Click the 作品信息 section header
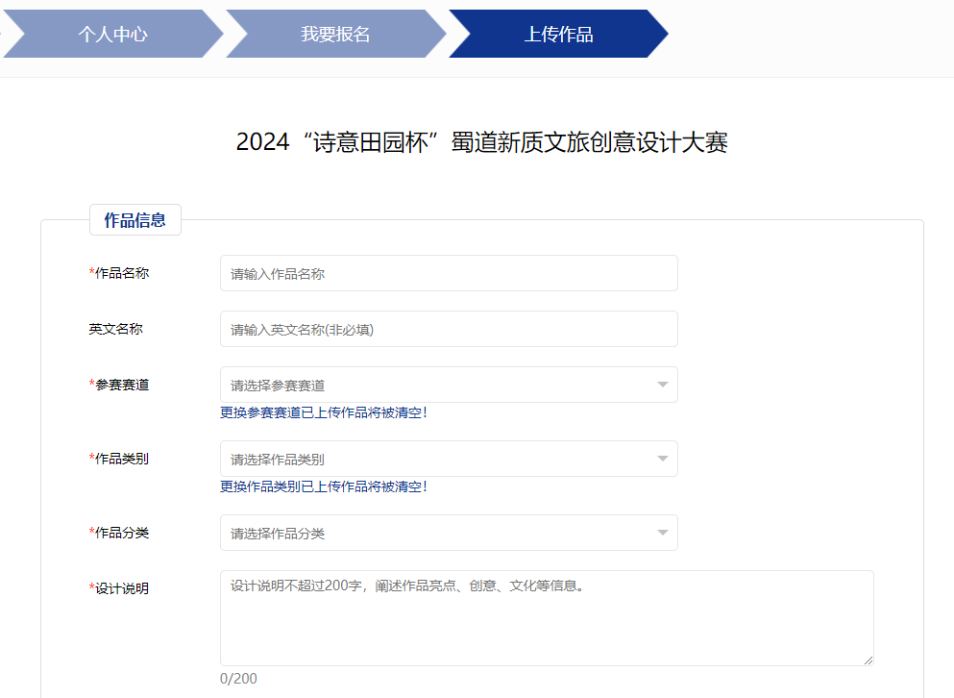 pos(135,220)
